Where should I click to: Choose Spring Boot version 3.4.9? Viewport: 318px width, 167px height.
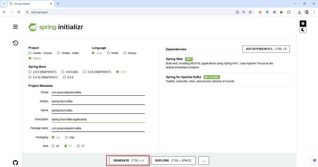click(64, 77)
